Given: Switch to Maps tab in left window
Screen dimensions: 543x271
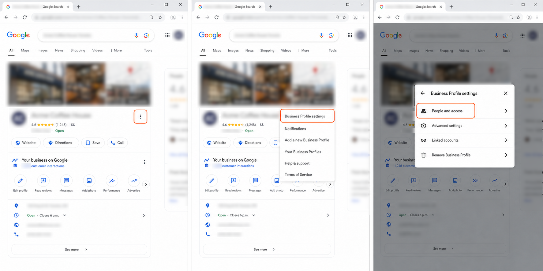Looking at the screenshot, I should [x=25, y=50].
